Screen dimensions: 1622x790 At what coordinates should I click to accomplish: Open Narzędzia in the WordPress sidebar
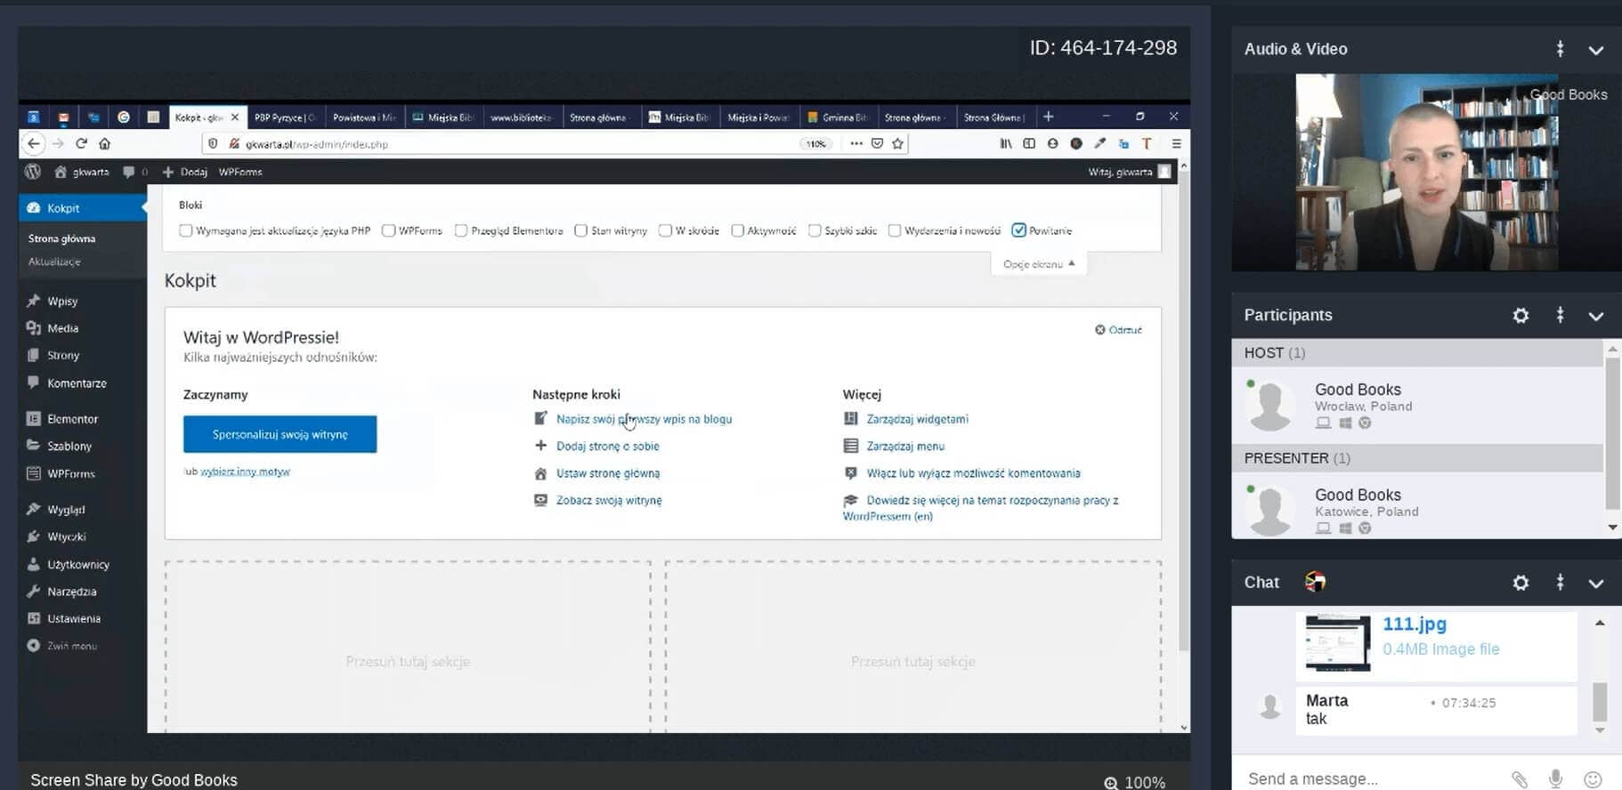click(71, 591)
